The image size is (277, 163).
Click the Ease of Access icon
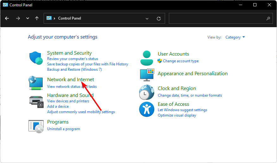147,109
